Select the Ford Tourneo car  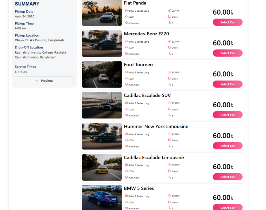point(228,84)
